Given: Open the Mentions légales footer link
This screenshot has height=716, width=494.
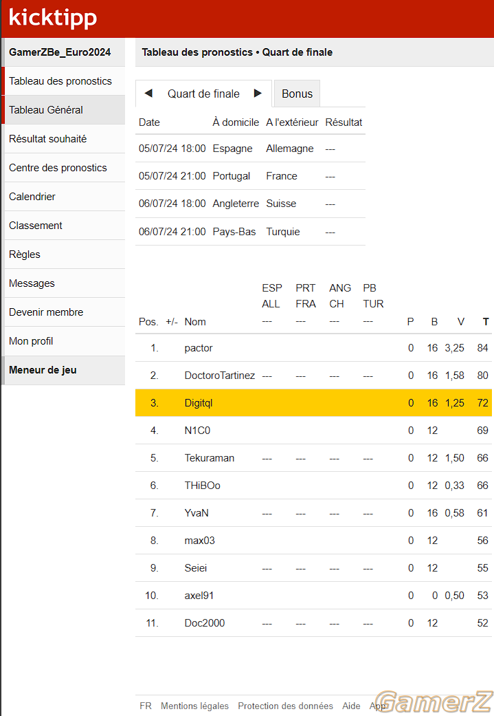Looking at the screenshot, I should [x=194, y=706].
